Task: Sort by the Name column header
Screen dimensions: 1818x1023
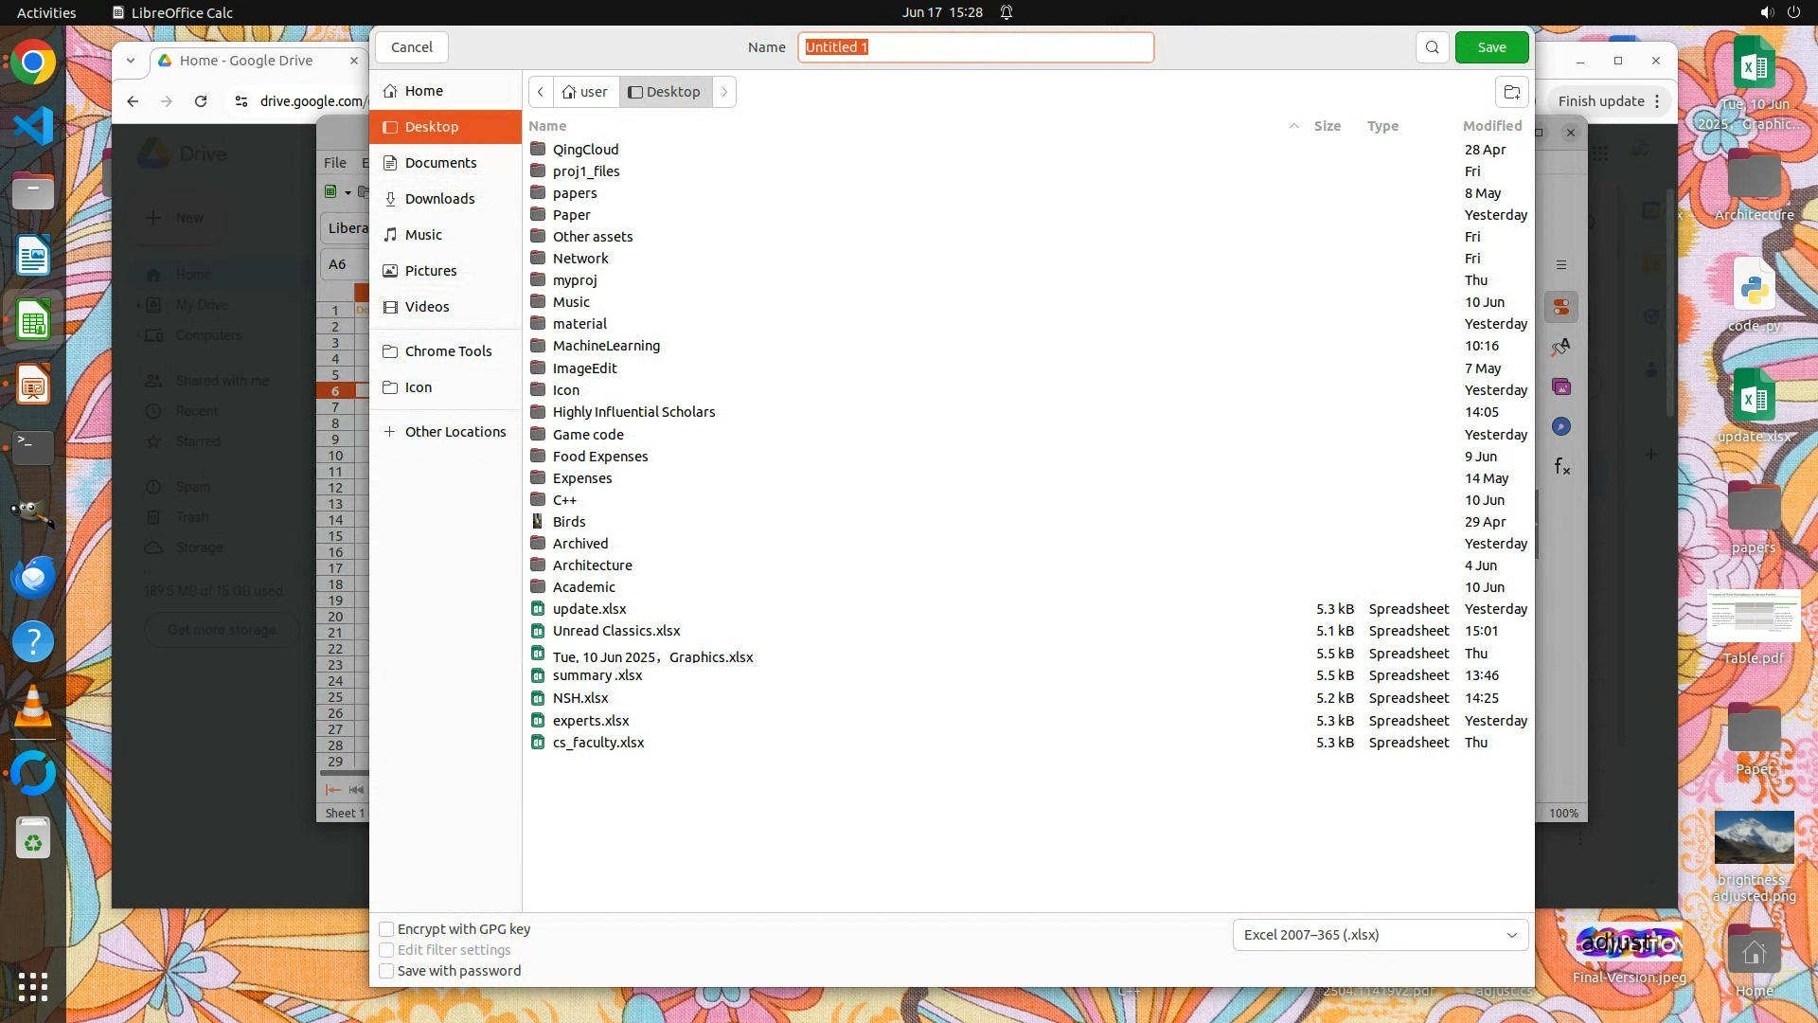Action: tap(547, 126)
